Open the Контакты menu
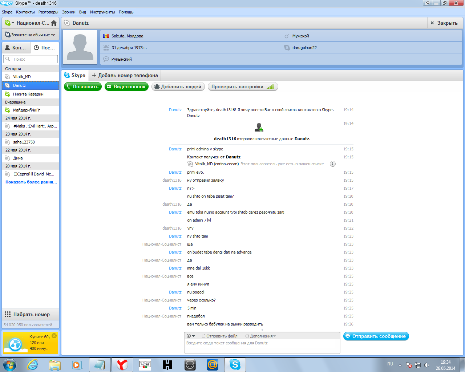 [x=25, y=12]
